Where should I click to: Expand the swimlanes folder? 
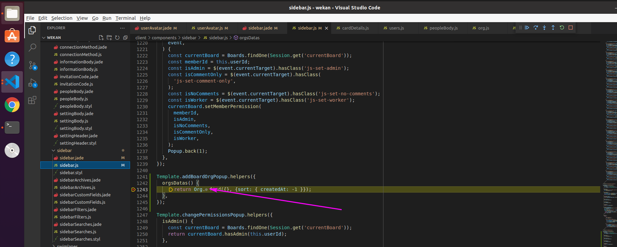click(53, 246)
